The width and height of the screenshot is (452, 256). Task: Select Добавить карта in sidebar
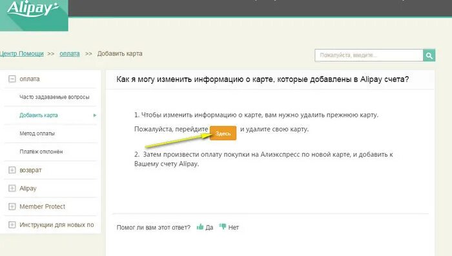(x=39, y=115)
